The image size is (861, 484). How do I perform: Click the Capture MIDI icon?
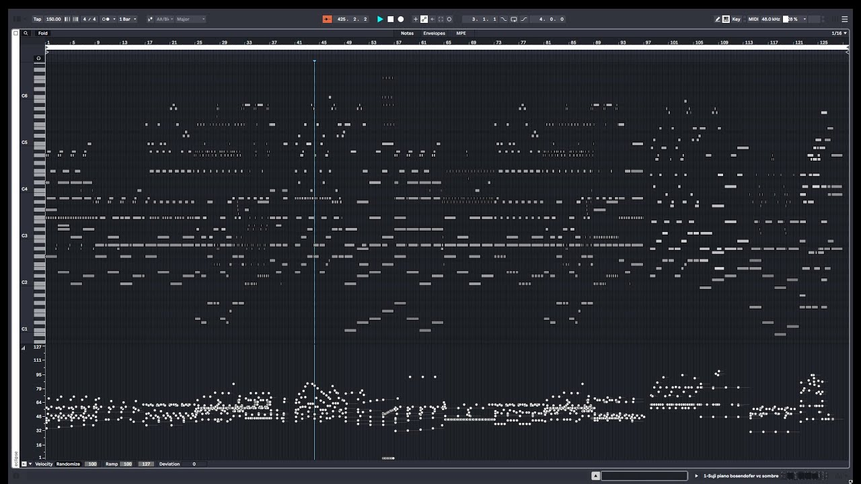coord(441,19)
